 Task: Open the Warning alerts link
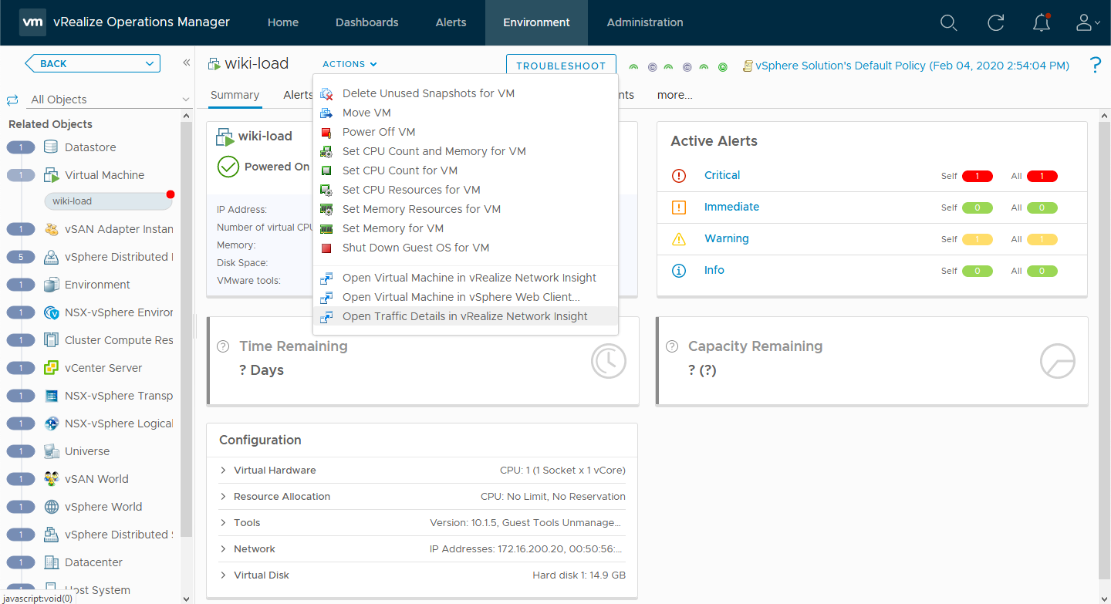tap(727, 238)
